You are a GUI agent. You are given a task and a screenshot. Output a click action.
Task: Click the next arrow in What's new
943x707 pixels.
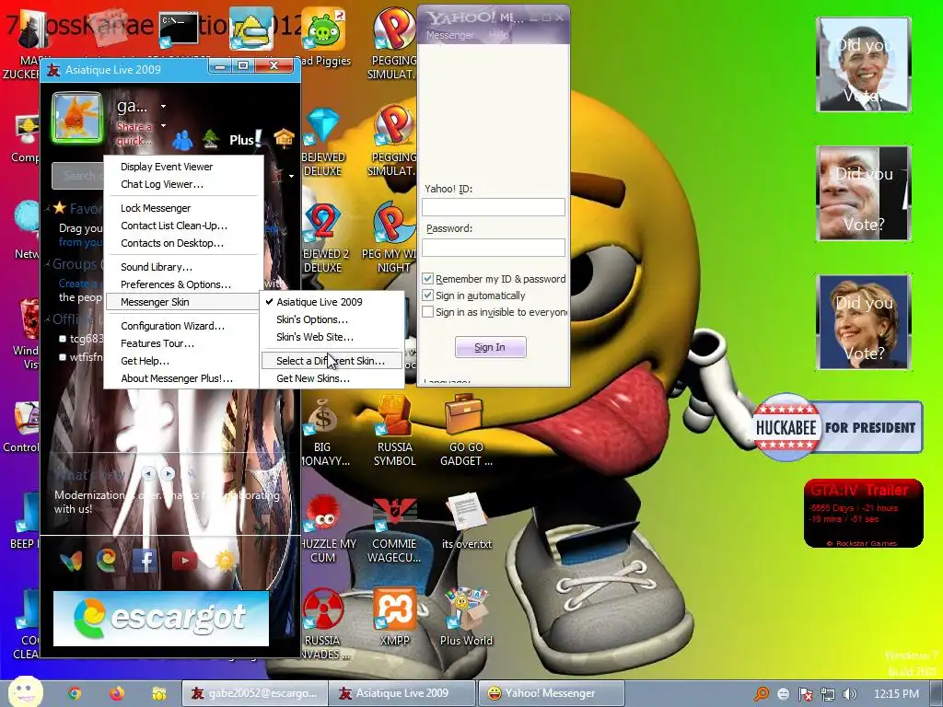(x=168, y=474)
